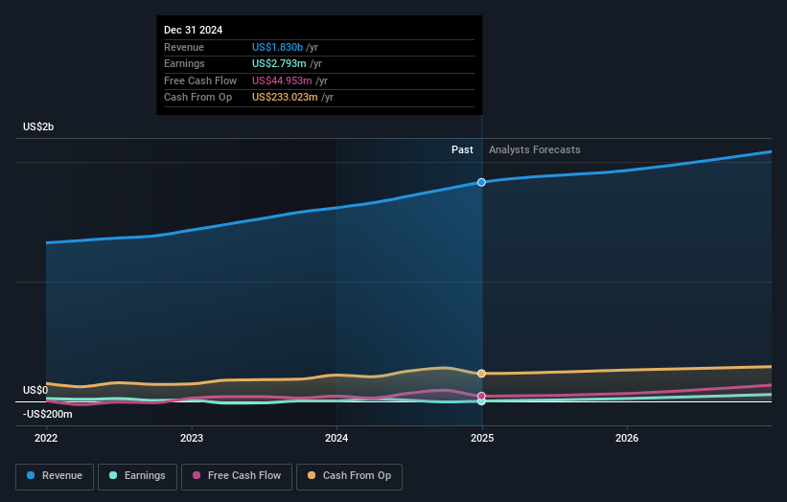The height and width of the screenshot is (502, 787).
Task: Click the Analysts Forecasts label
Action: 535,150
